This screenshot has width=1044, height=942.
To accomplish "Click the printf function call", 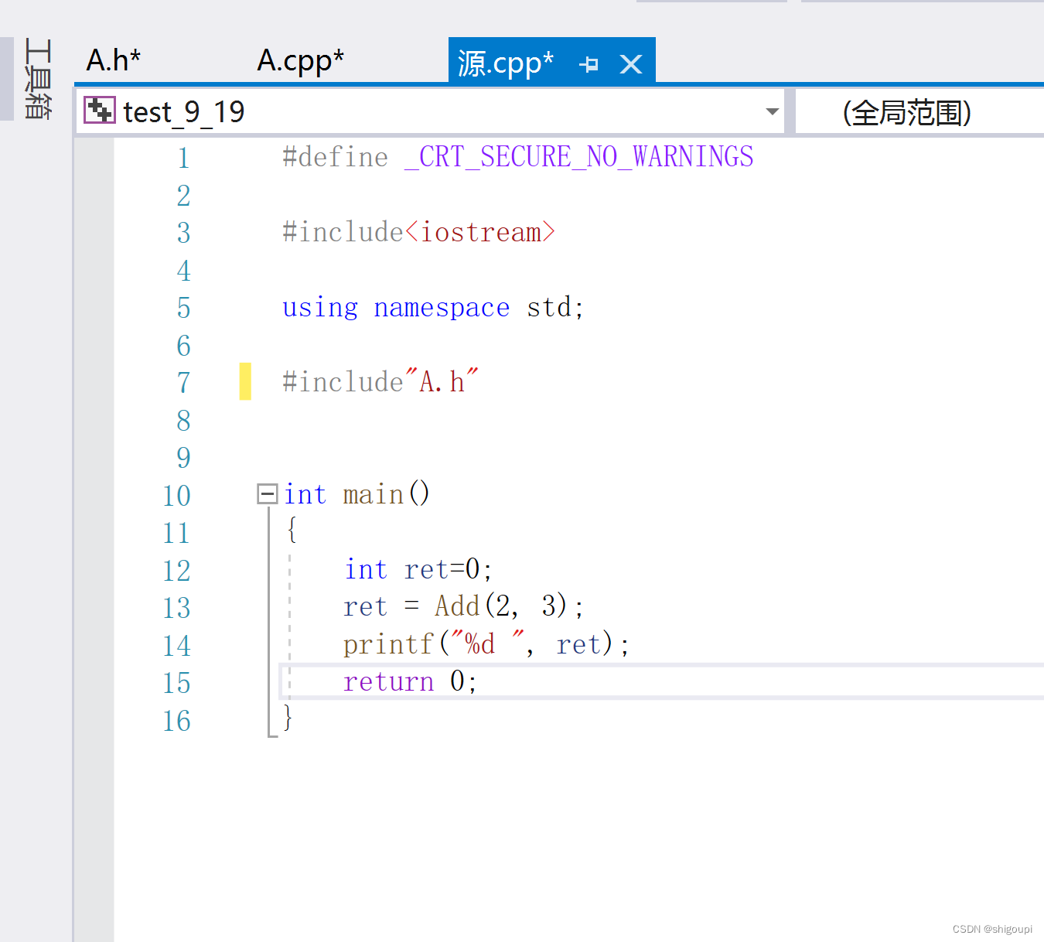I will point(388,644).
